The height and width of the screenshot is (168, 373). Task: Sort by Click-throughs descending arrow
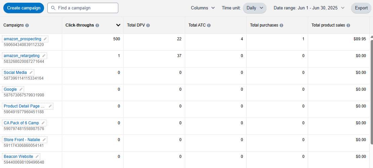118,25
